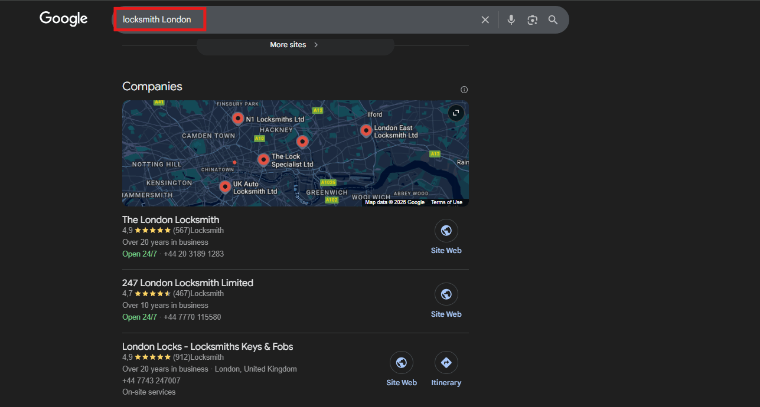Click the microphone icon for voice search
760x407 pixels.
(x=510, y=19)
